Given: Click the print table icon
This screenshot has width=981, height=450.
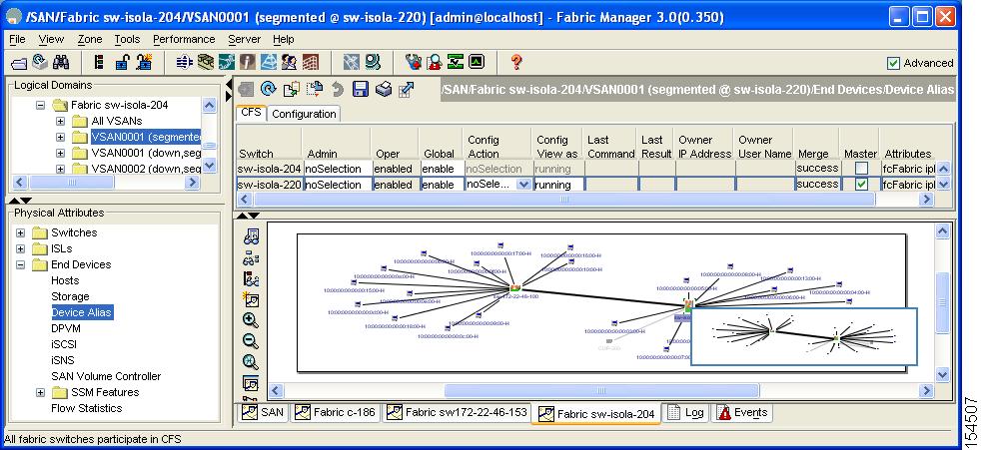Looking at the screenshot, I should 384,90.
